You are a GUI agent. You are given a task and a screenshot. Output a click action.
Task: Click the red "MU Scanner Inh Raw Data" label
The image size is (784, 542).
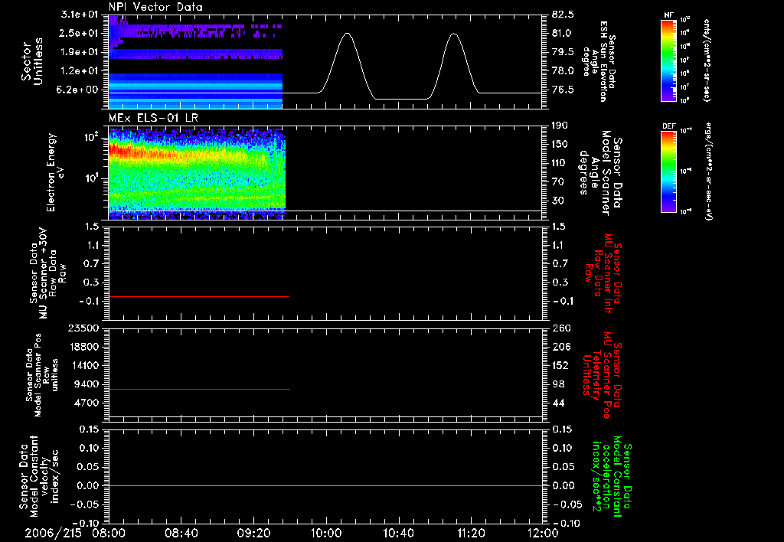click(603, 273)
